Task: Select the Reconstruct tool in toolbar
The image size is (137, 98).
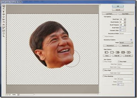Action: 4,8
